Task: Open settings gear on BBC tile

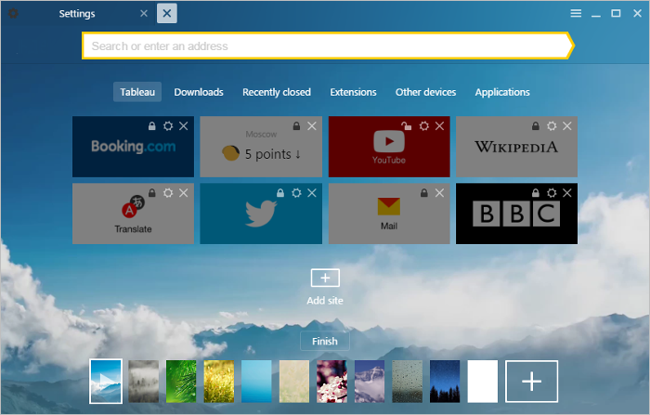Action: tap(552, 193)
